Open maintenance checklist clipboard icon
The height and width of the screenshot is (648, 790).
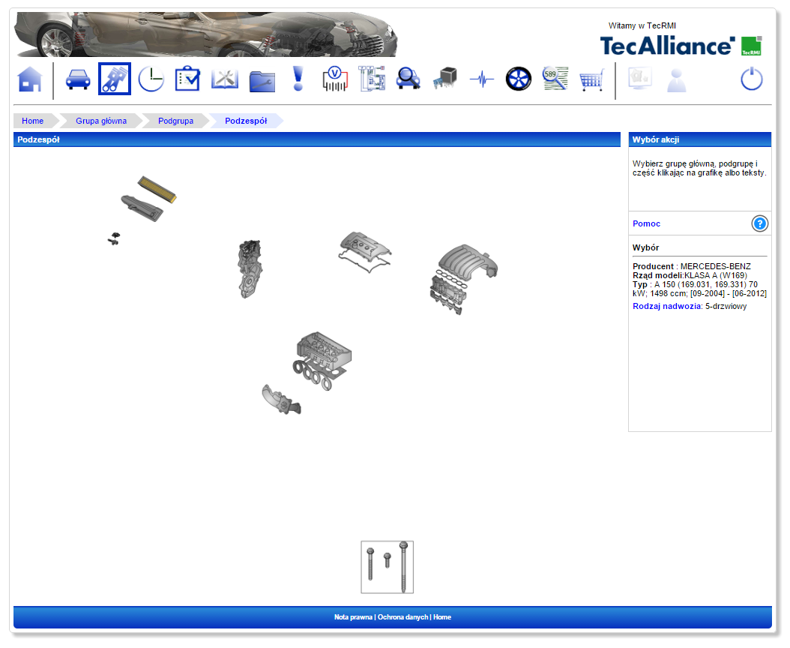click(187, 79)
